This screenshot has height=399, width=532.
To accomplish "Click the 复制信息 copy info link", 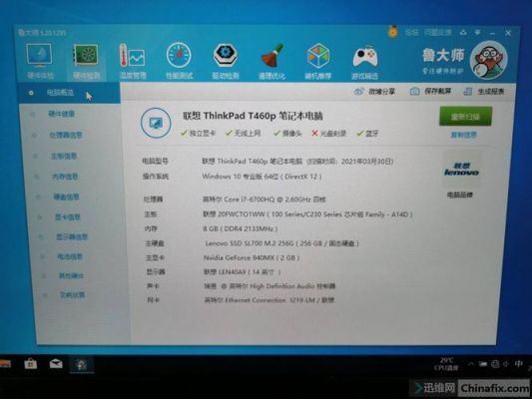I will click(x=463, y=135).
